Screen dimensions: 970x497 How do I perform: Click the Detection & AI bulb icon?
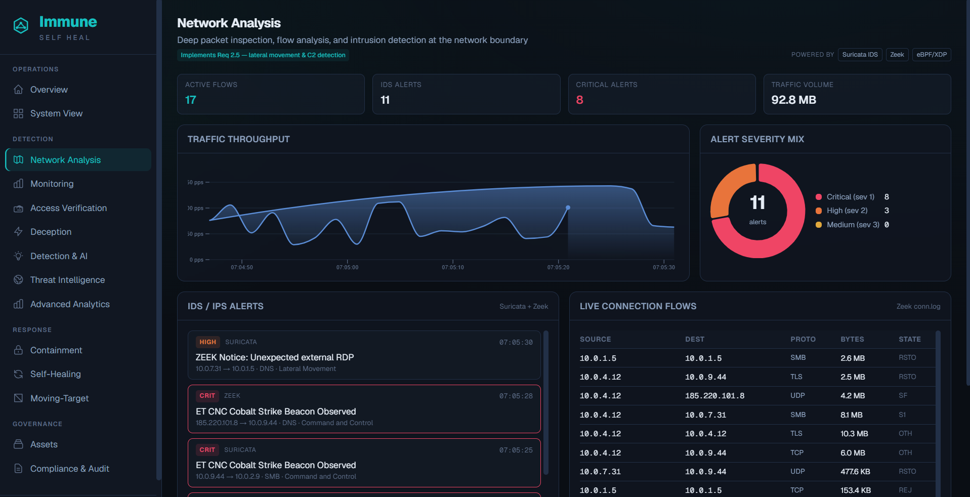point(19,256)
